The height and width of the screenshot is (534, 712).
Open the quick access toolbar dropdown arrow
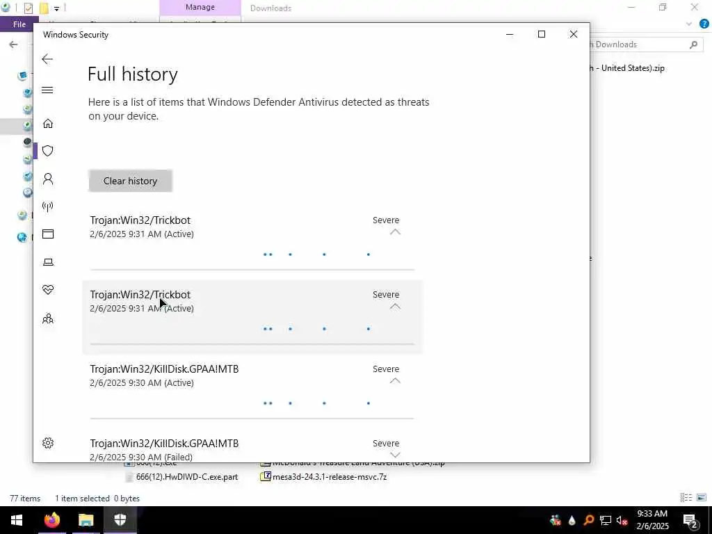tap(56, 8)
